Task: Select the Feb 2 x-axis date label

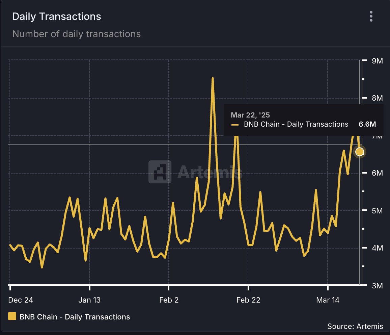Action: [x=169, y=300]
